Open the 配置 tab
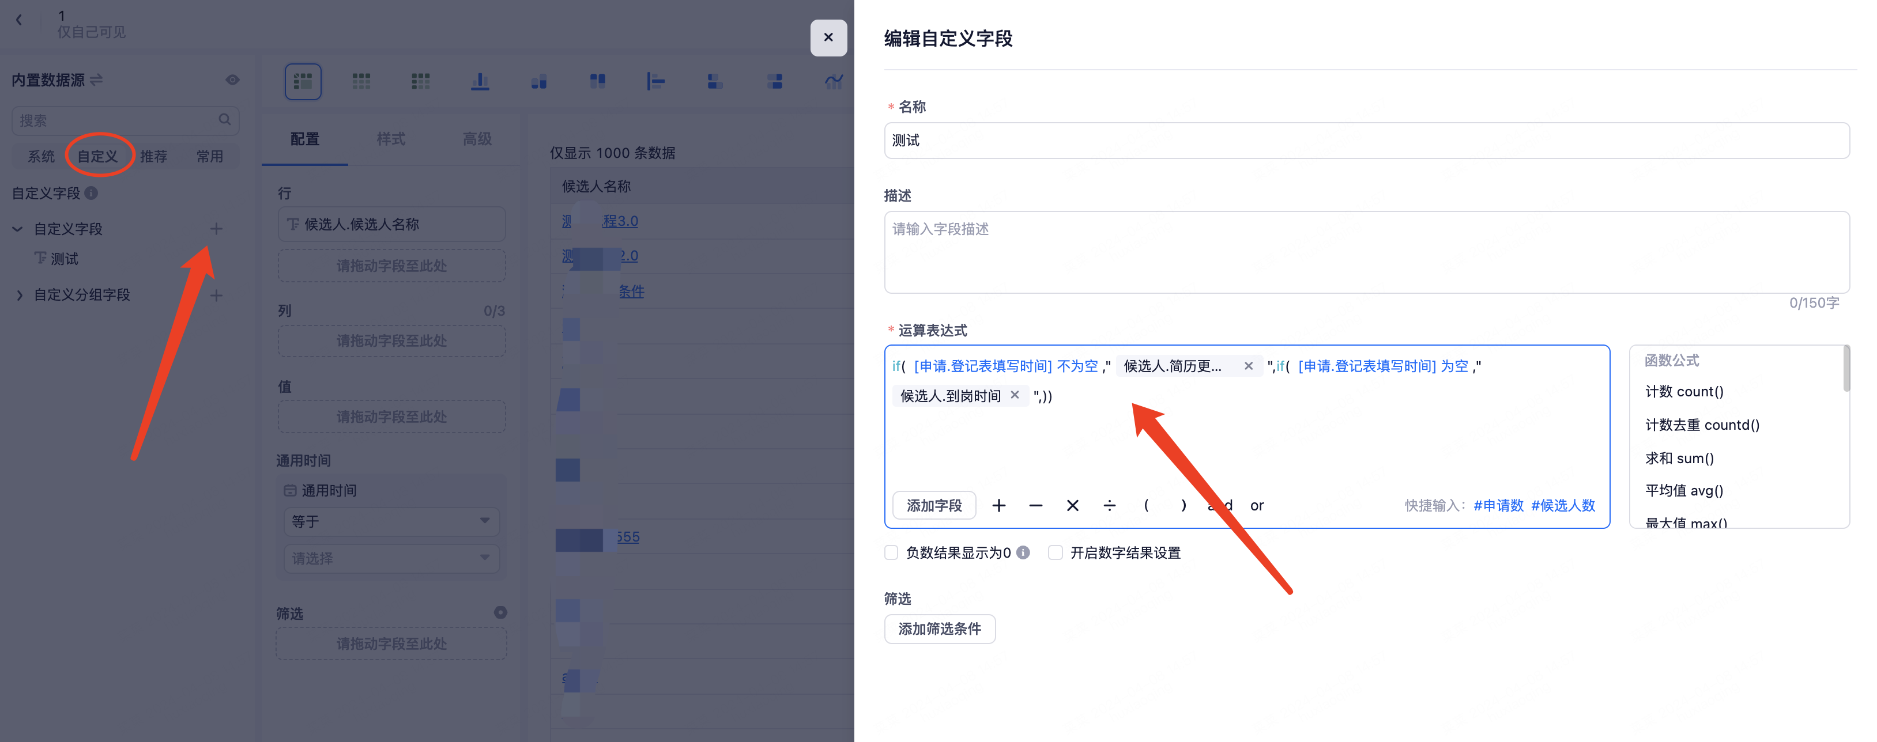This screenshot has width=1877, height=742. click(x=304, y=138)
